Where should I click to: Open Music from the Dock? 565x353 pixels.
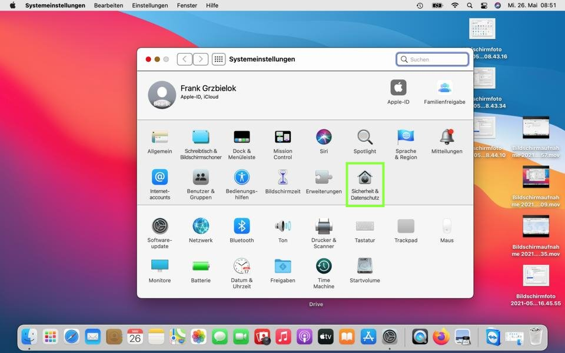click(x=283, y=337)
